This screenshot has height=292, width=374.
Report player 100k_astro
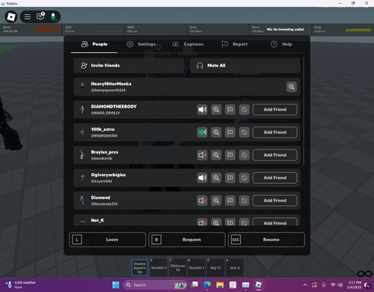pyautogui.click(x=230, y=132)
